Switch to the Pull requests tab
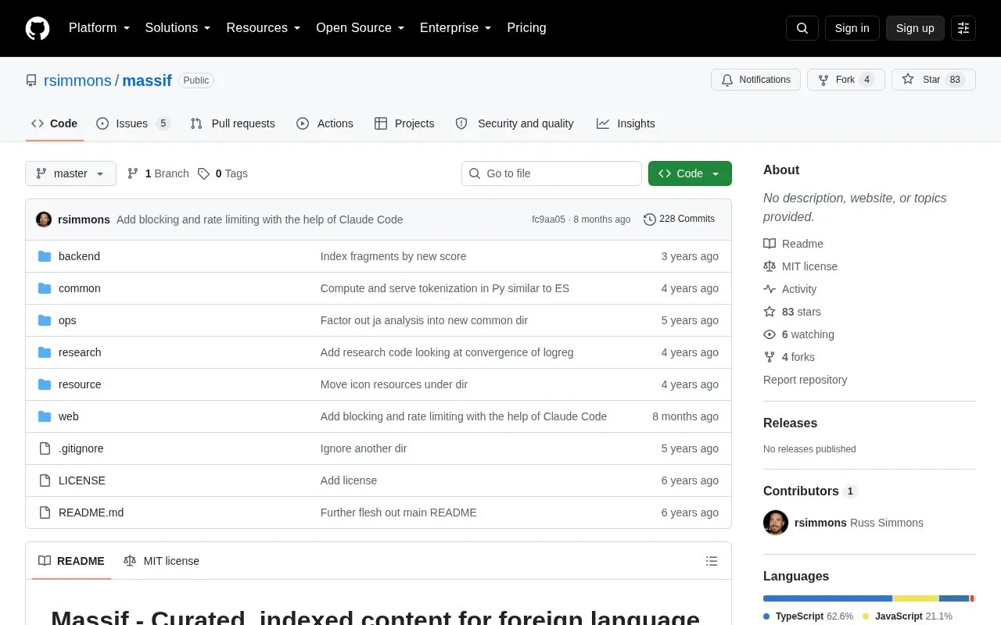The height and width of the screenshot is (625, 1001). [x=232, y=123]
